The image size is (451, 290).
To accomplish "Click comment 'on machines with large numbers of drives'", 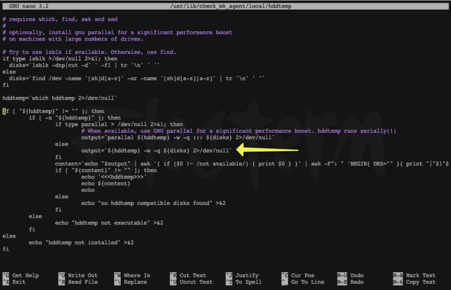I will pyautogui.click(x=73, y=39).
